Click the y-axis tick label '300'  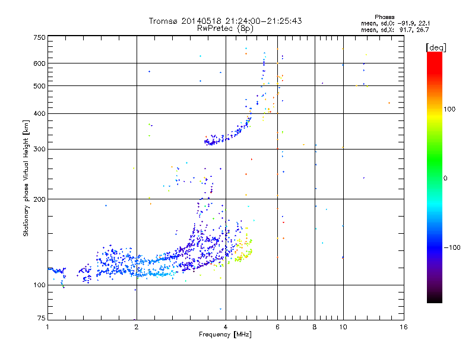(39, 150)
